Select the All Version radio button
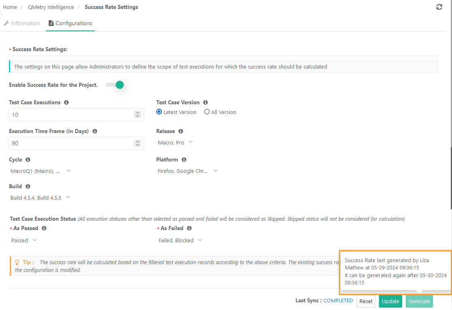Image resolution: width=452 pixels, height=310 pixels. tap(207, 112)
